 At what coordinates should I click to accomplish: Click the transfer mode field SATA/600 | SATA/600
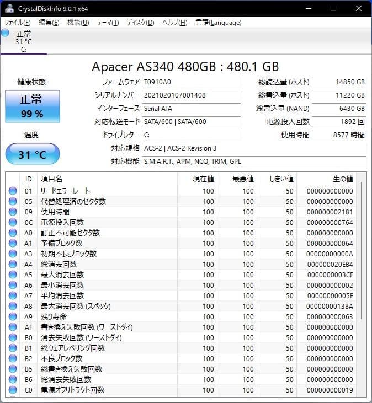coord(191,122)
